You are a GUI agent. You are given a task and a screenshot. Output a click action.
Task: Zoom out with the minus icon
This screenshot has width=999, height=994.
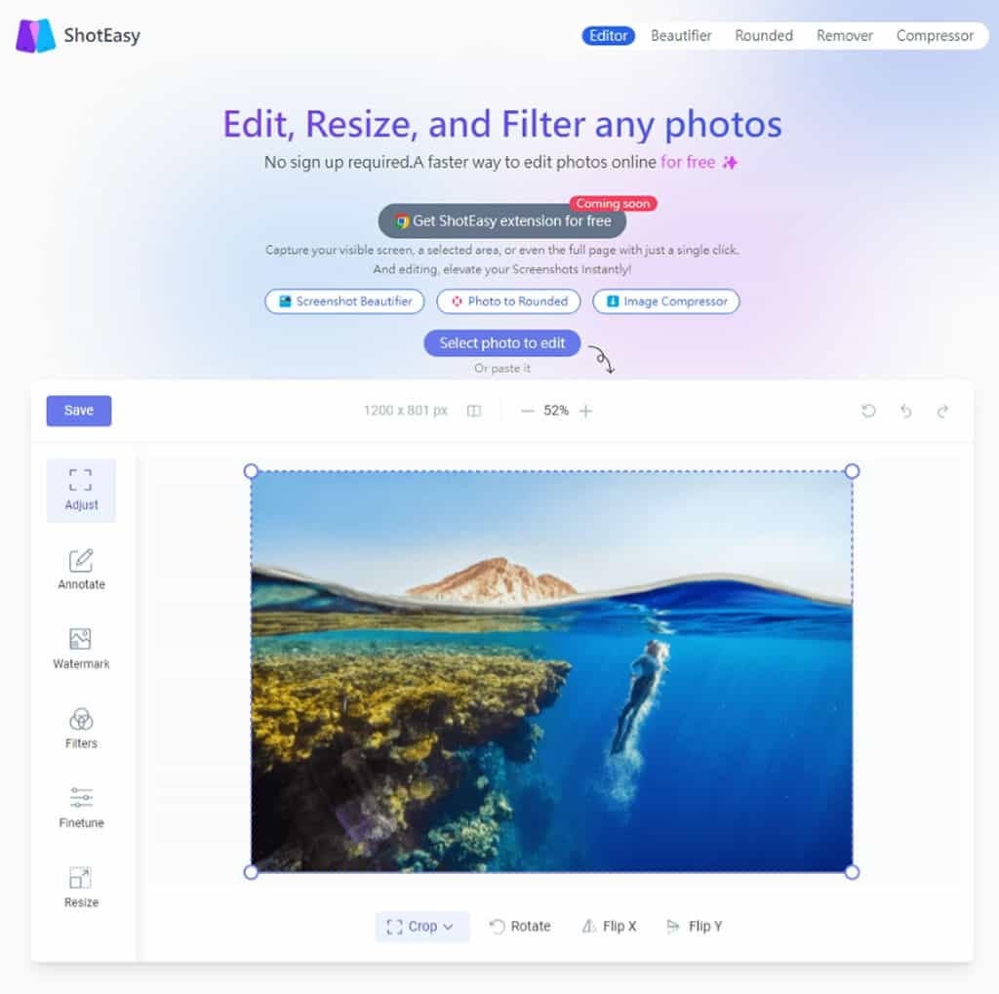coord(527,411)
